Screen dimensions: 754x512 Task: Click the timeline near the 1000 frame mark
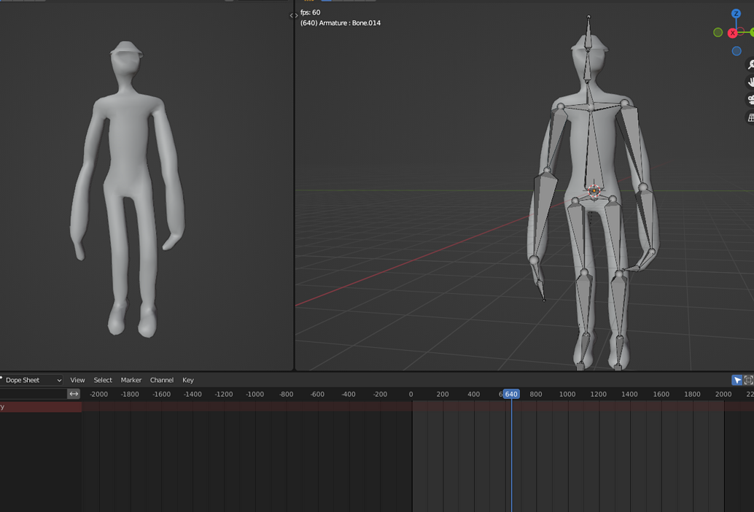tap(567, 394)
